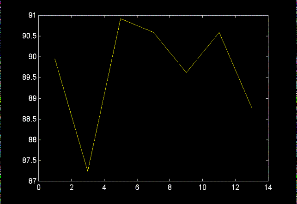Click the y-axis tick label 88
Viewport: 297px width, 204px height.
pos(31,140)
